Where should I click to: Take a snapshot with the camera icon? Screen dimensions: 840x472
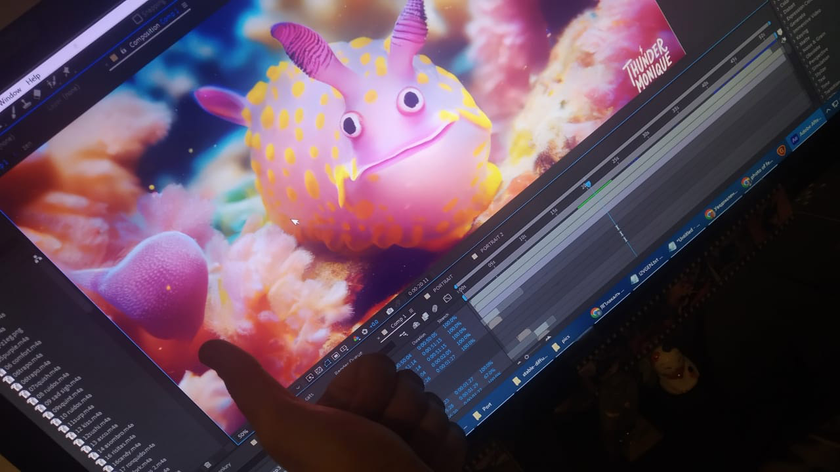point(389,310)
